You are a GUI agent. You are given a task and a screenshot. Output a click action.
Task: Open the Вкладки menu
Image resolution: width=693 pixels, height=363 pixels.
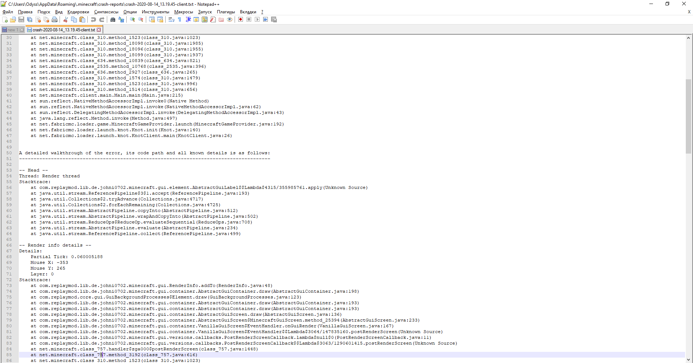[x=248, y=12]
